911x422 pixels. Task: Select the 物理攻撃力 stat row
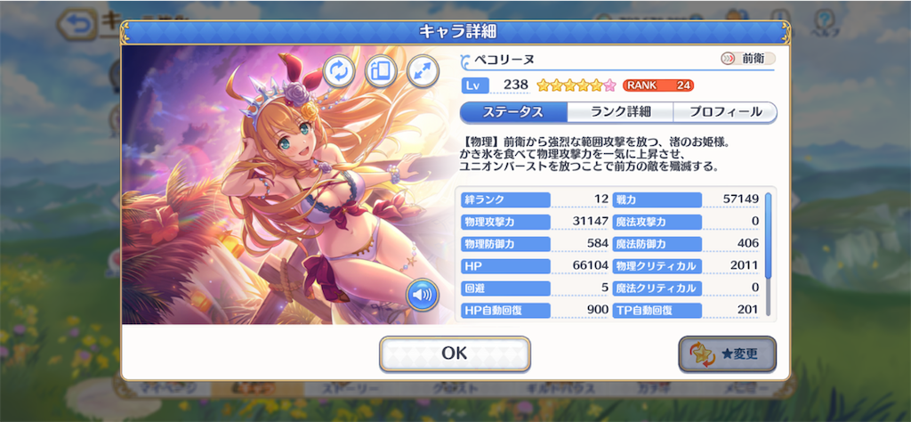click(x=535, y=222)
